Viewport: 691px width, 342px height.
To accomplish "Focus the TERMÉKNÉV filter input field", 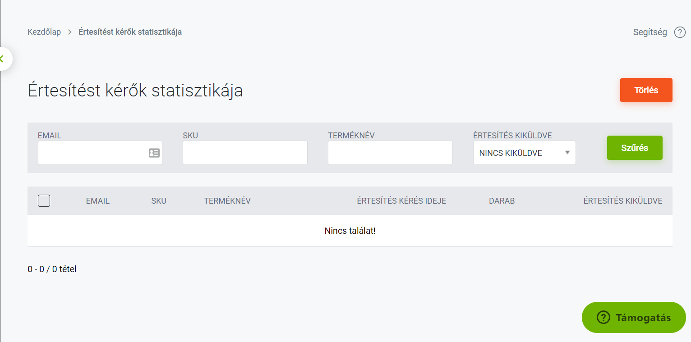I will pyautogui.click(x=390, y=153).
